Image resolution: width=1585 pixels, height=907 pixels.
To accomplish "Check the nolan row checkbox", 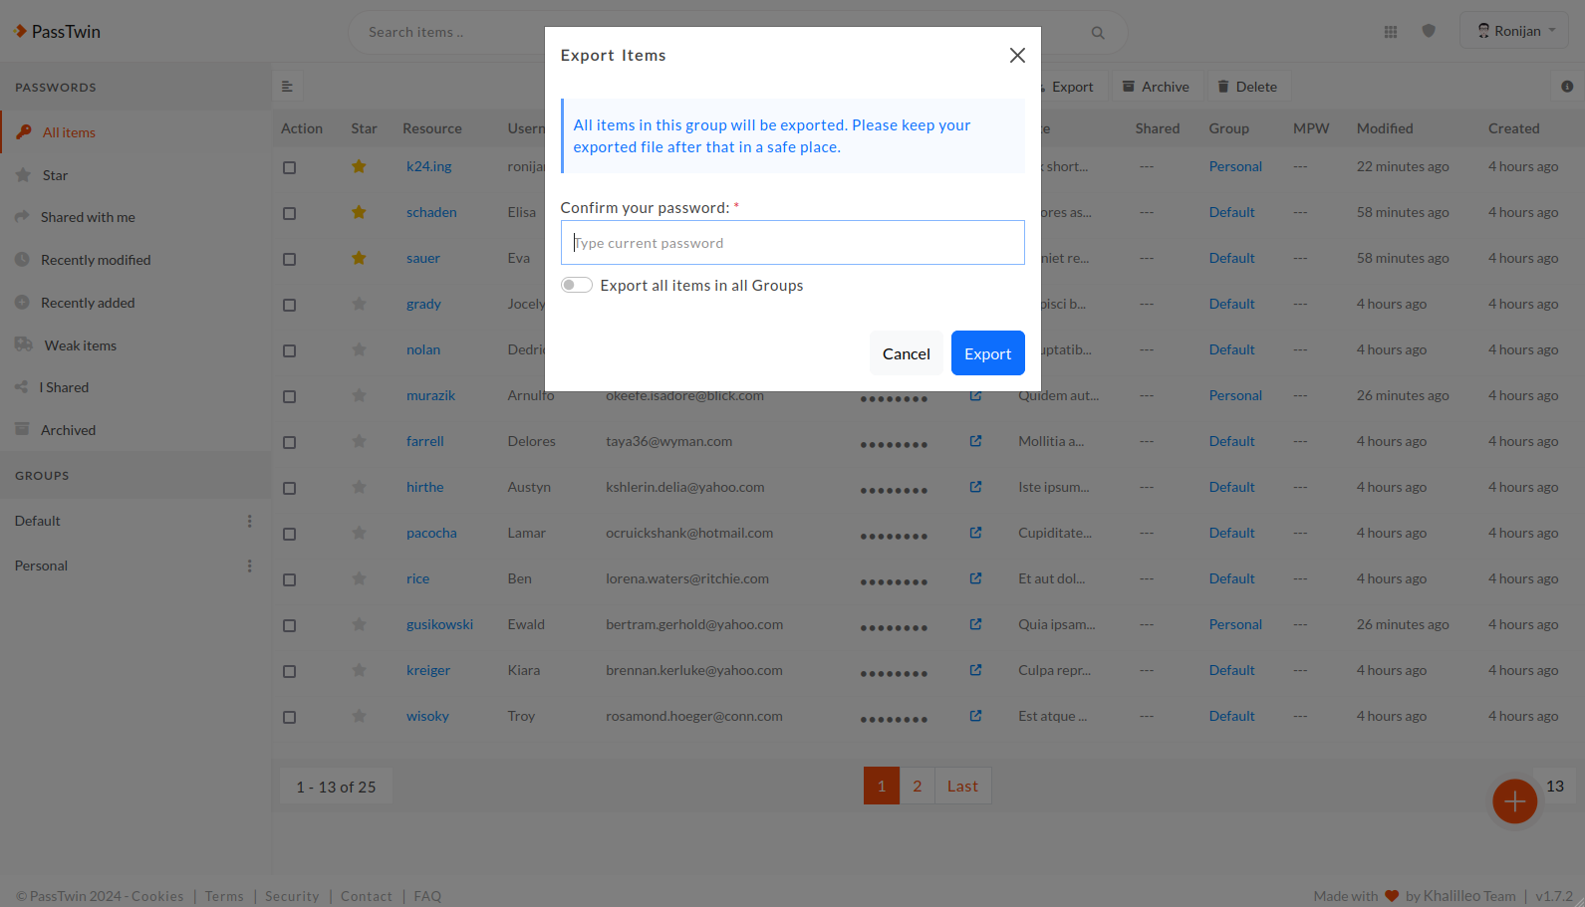I will click(x=289, y=350).
